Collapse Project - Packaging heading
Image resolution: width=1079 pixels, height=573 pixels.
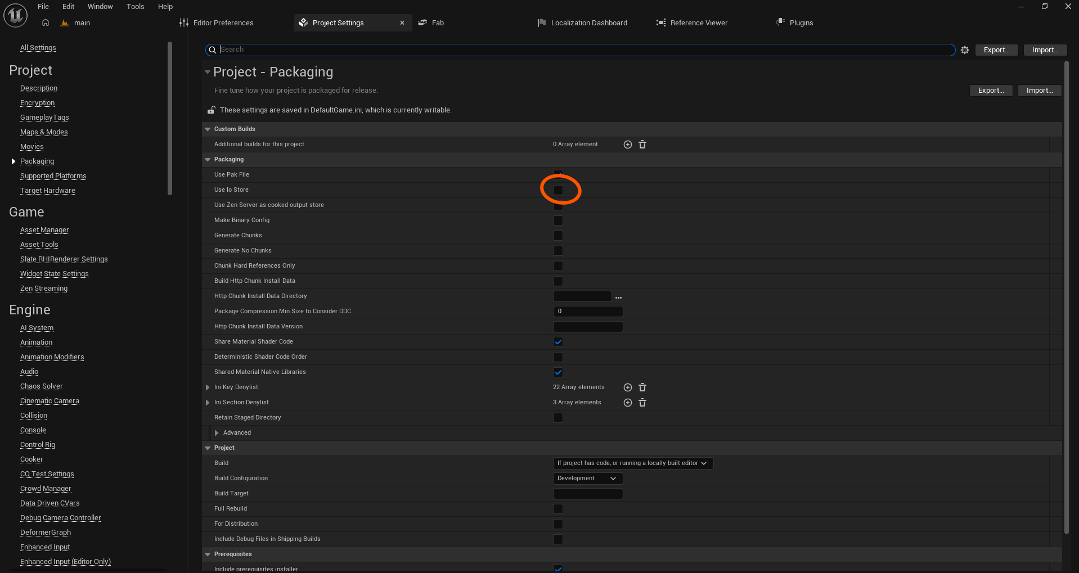(x=208, y=72)
